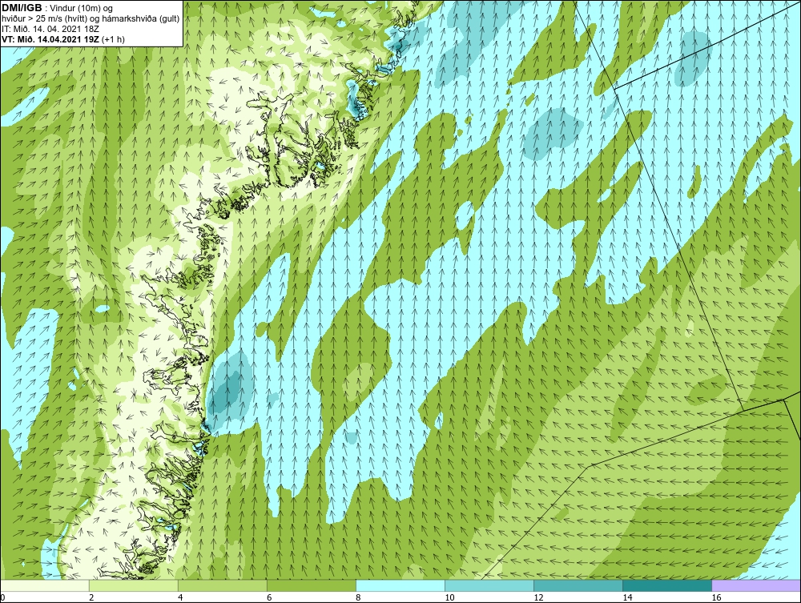Click the legend scale label "0"
The image size is (801, 603).
point(2,598)
